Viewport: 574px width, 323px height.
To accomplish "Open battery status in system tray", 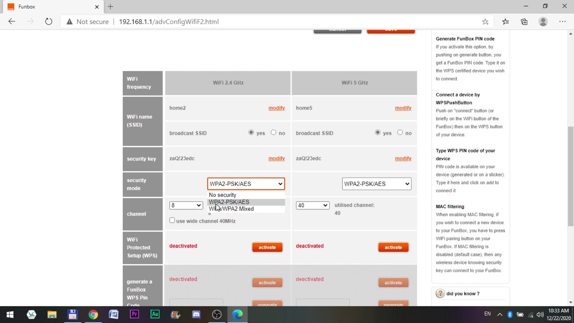I will click(x=520, y=314).
